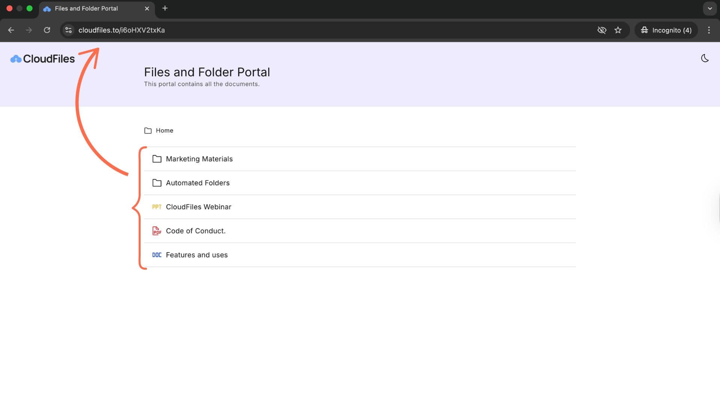
Task: Open a new browser tab
Action: (x=165, y=8)
